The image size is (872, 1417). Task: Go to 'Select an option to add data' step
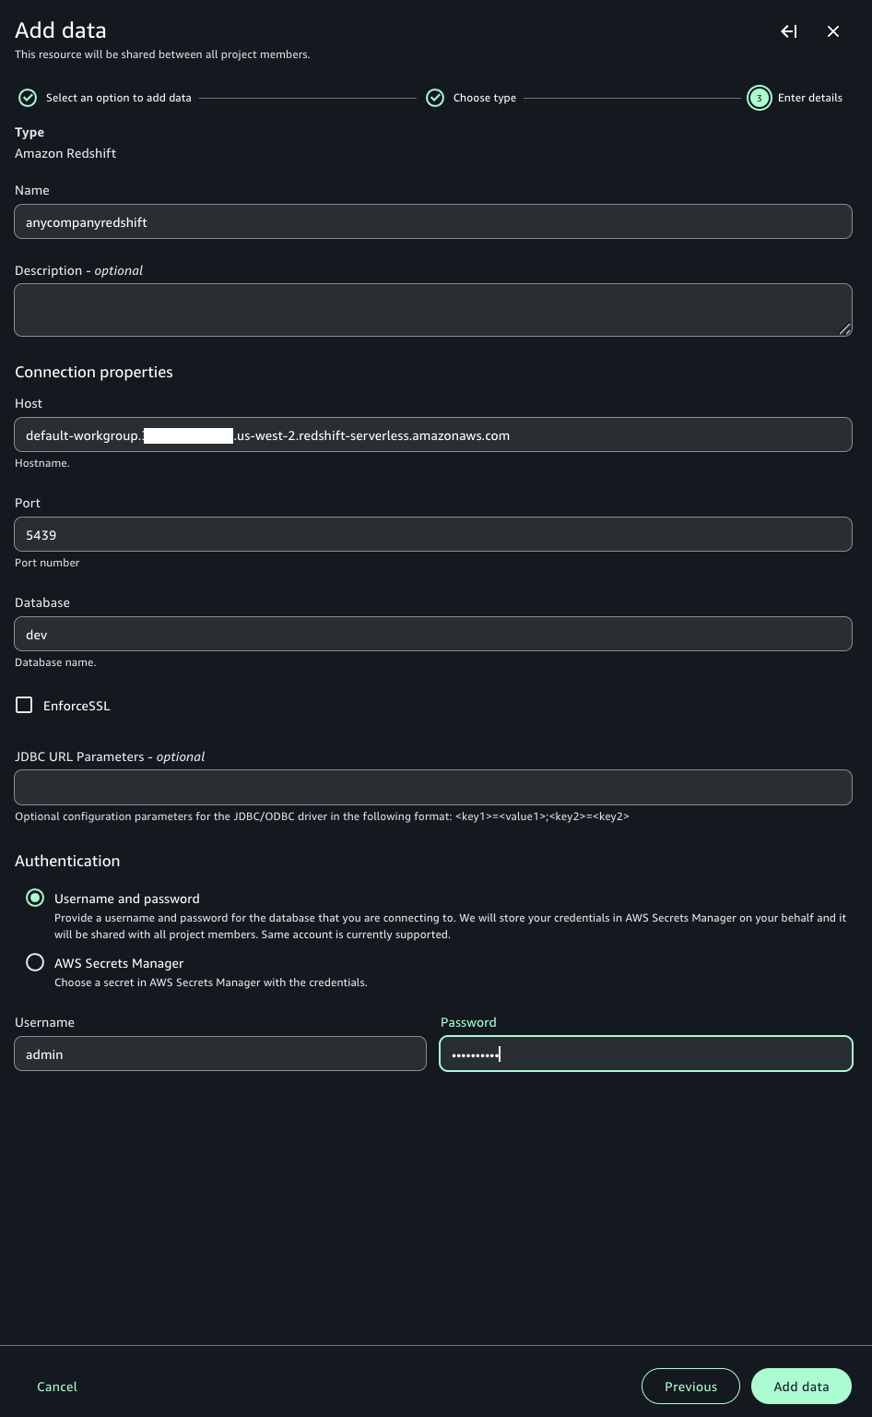[118, 98]
